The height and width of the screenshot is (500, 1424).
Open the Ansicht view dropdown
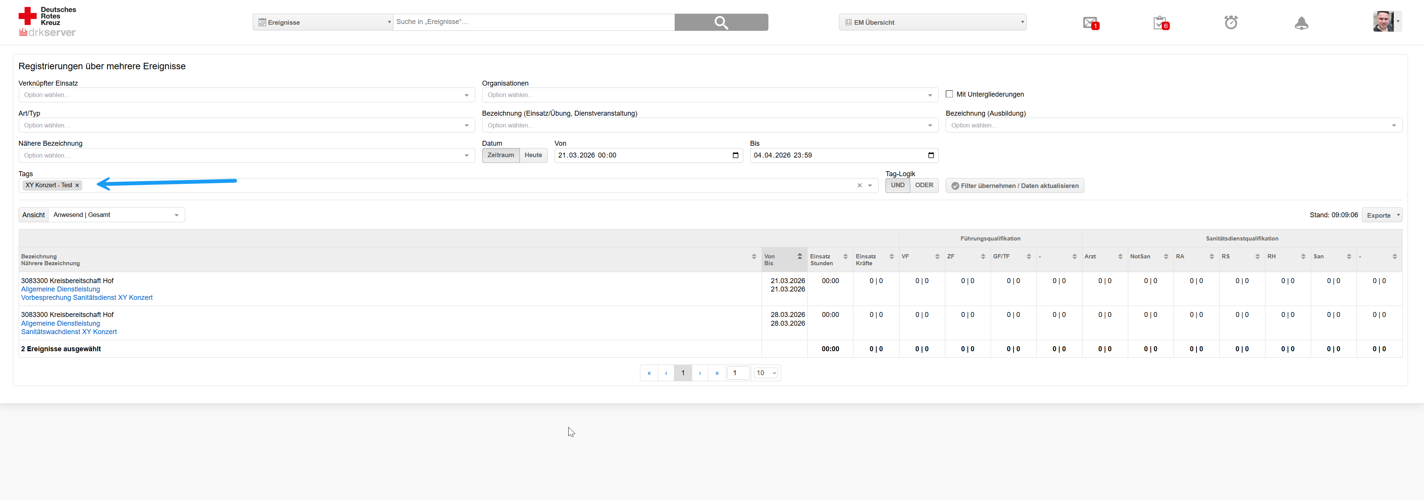117,215
